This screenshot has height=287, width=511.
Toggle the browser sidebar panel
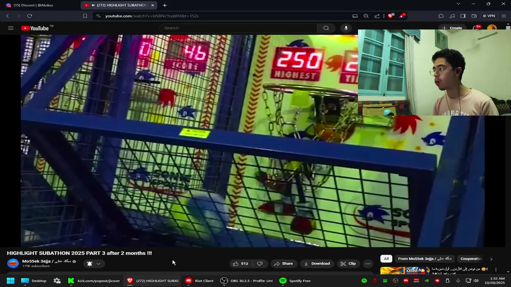463,16
